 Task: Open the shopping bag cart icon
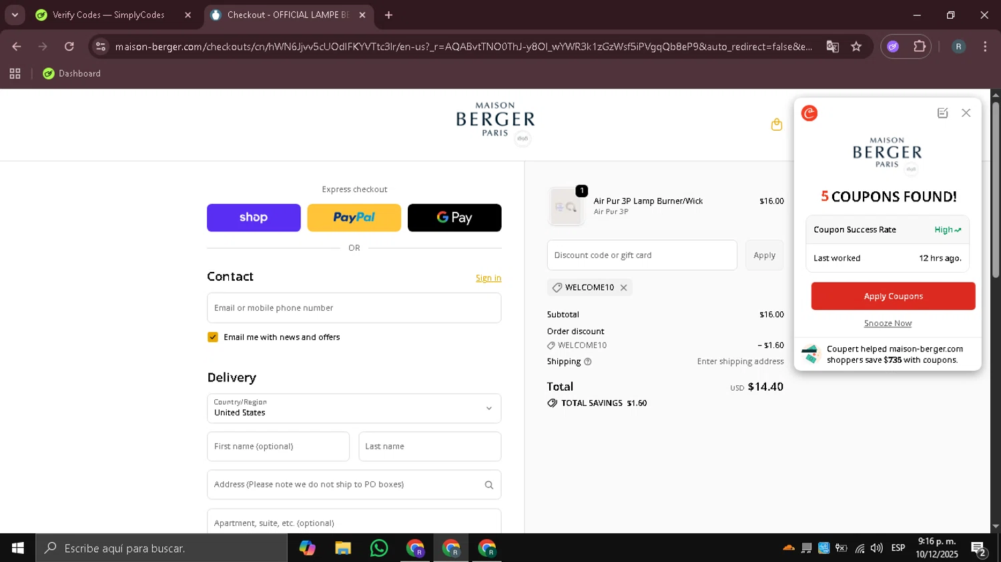point(776,125)
